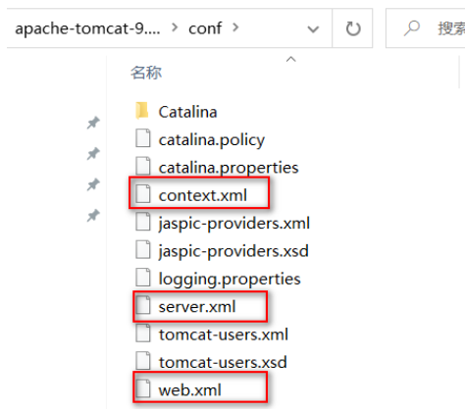The width and height of the screenshot is (465, 412).
Task: Select the context.xml file name
Action: coord(202,195)
